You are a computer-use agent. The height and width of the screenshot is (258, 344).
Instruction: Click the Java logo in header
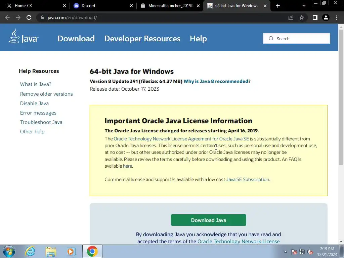(x=24, y=36)
